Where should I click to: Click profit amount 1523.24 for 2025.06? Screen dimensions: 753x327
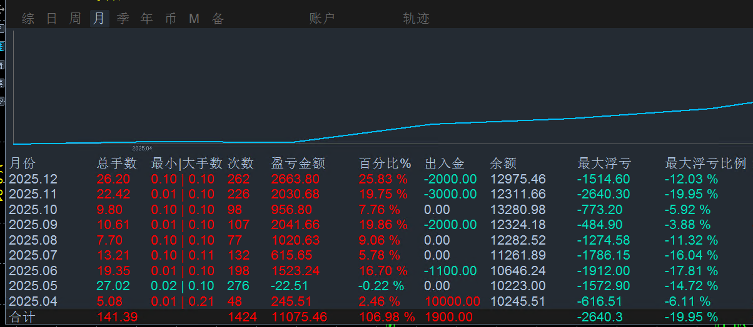(295, 271)
